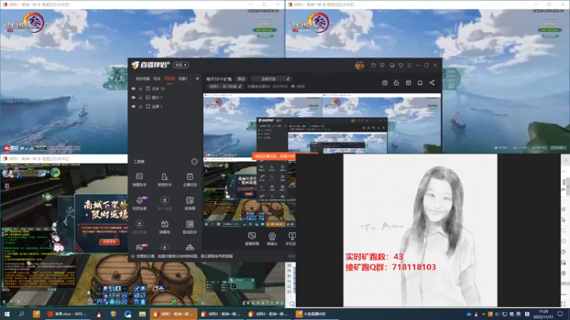Open the 视频连麦 tool
Screen dimensions: 570x320
pyautogui.click(x=139, y=203)
